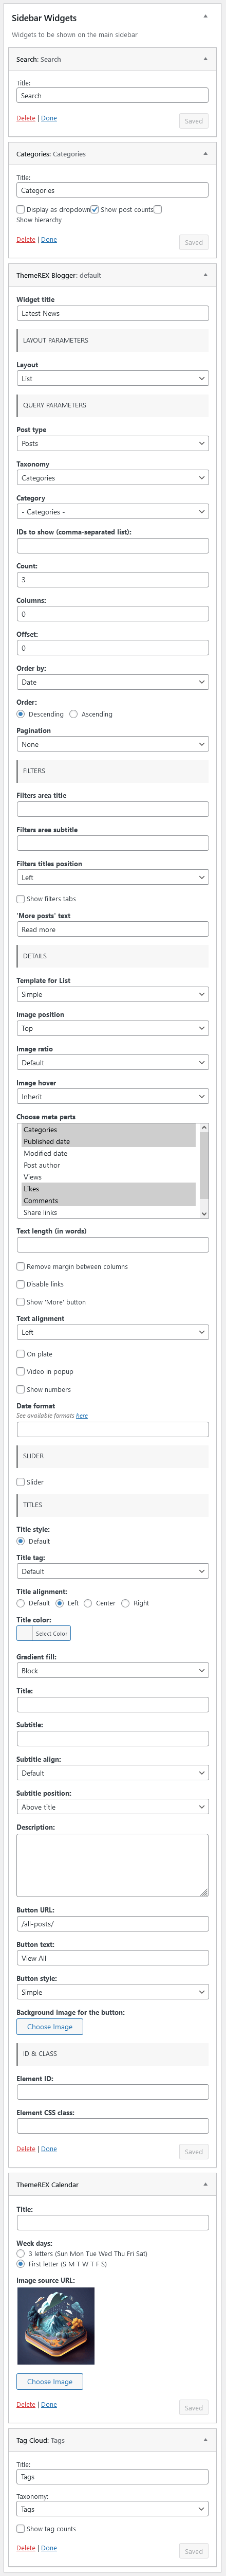Enable Display as dropdown checkbox
226x2576 pixels.
pyautogui.click(x=21, y=210)
